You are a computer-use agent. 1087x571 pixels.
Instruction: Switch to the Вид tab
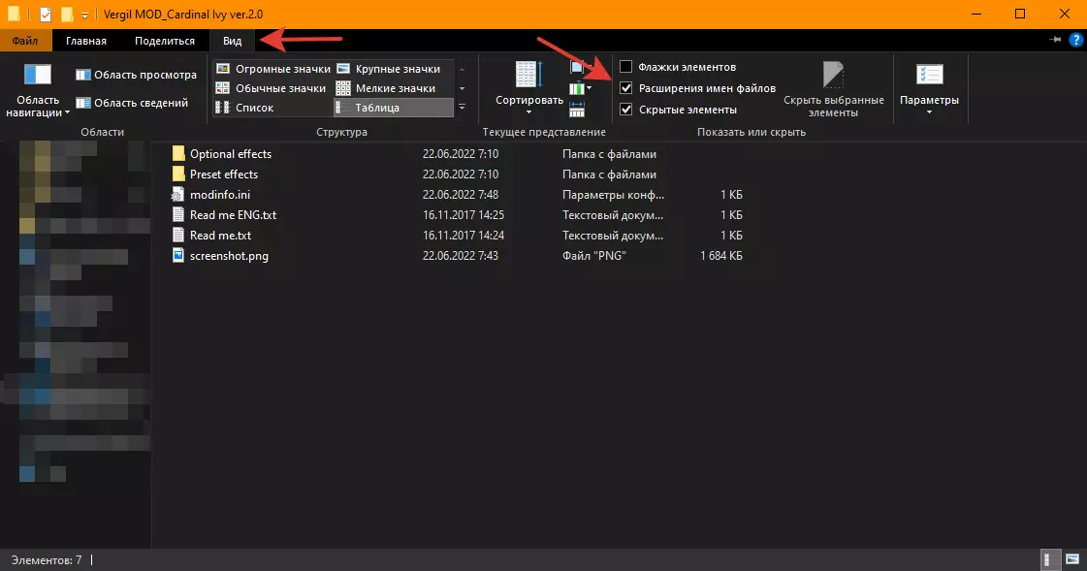point(232,41)
